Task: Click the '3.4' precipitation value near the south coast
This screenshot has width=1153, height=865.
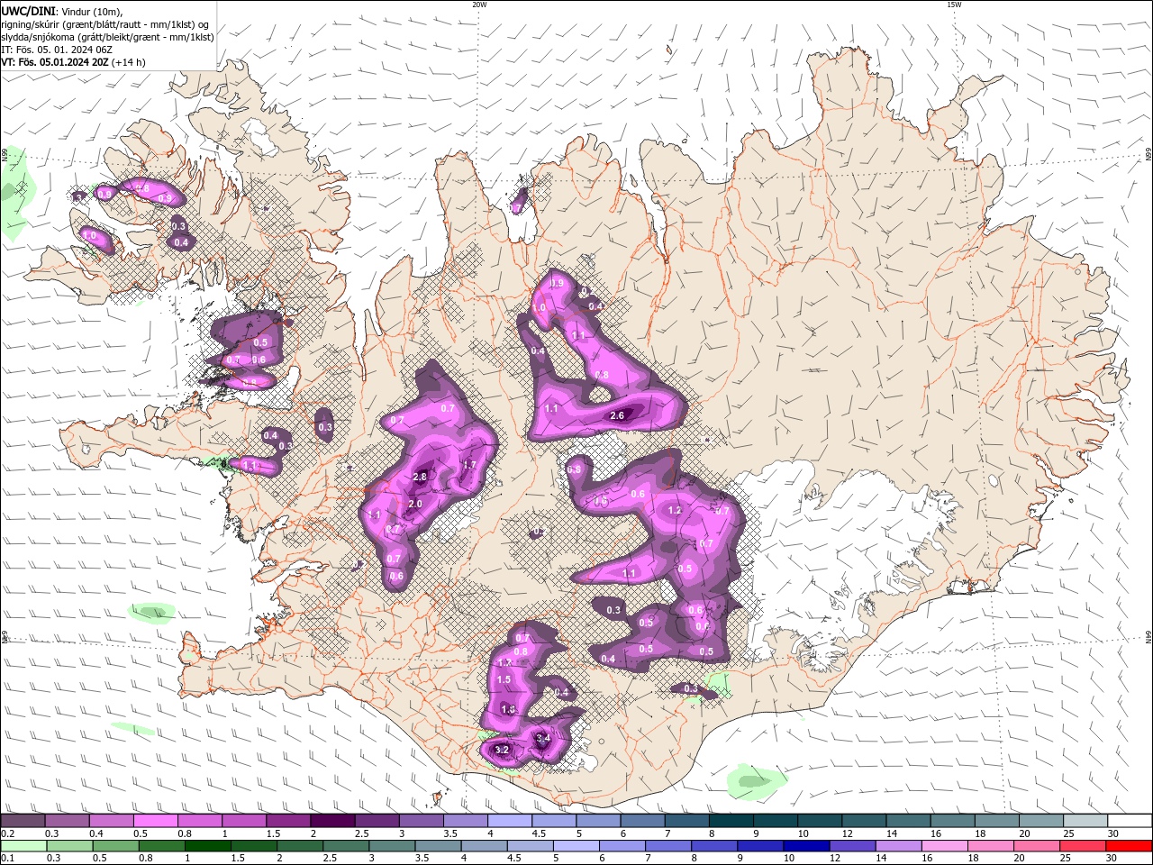Action: [542, 739]
